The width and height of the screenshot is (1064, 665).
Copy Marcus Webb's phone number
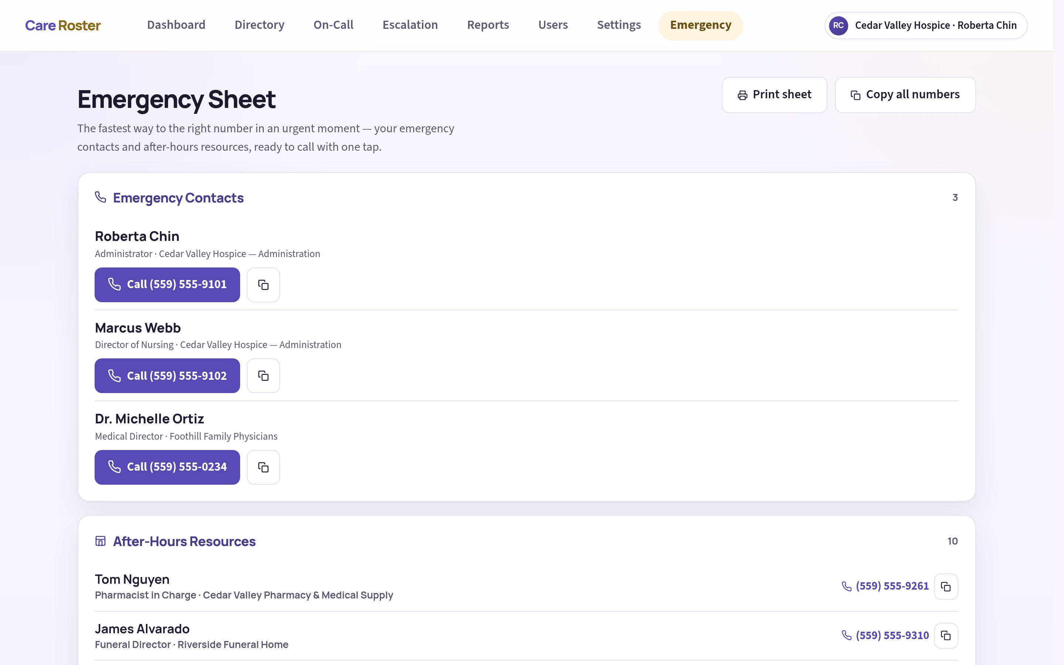tap(263, 376)
